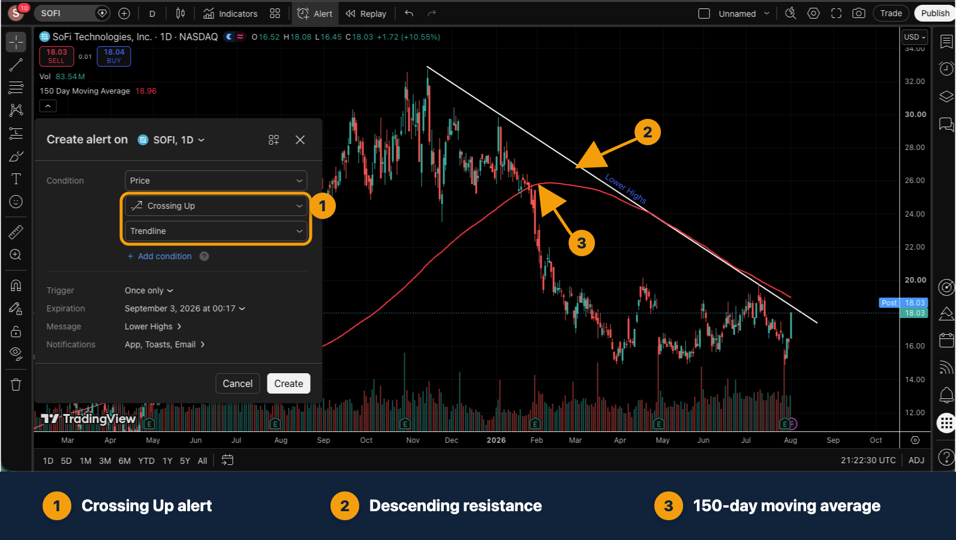Cancel the alert creation
The height and width of the screenshot is (540, 956).
coord(238,383)
